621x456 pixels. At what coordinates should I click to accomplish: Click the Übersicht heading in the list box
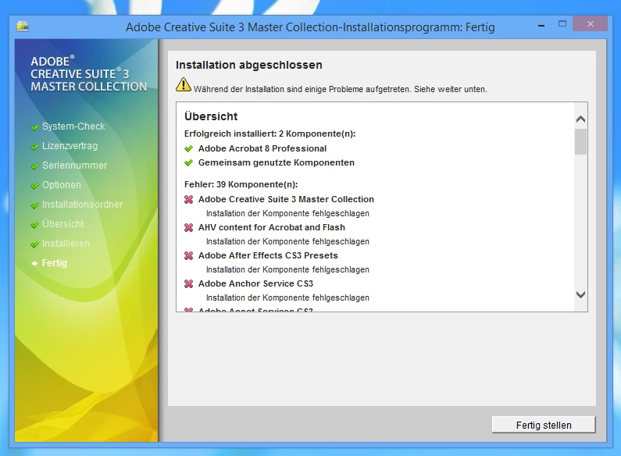coord(211,116)
